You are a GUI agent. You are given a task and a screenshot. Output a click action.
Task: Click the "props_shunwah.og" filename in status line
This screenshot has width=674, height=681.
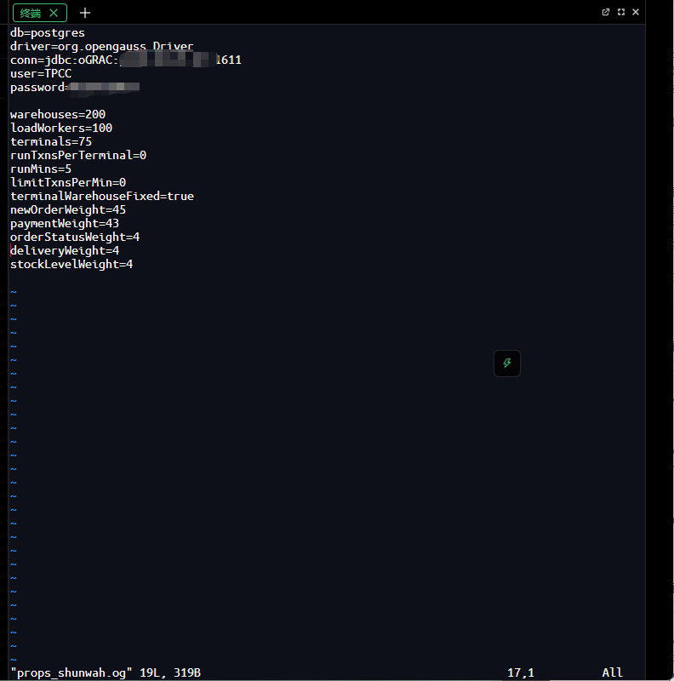(71, 672)
